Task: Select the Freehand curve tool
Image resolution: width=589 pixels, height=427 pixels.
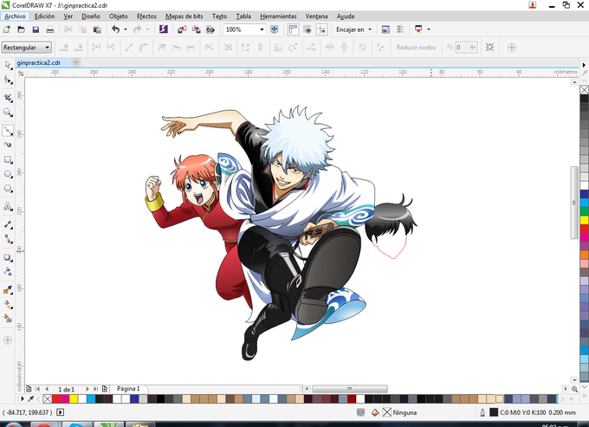Action: coord(8,130)
